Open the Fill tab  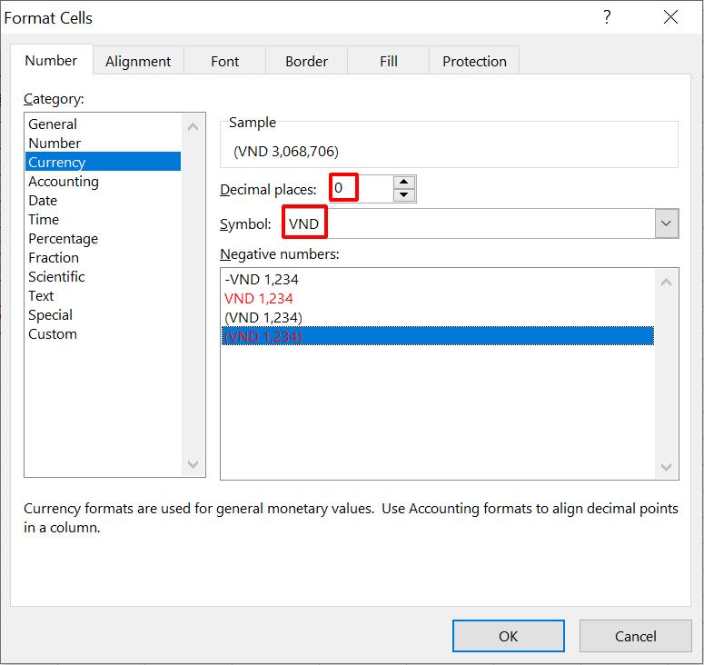pos(389,61)
